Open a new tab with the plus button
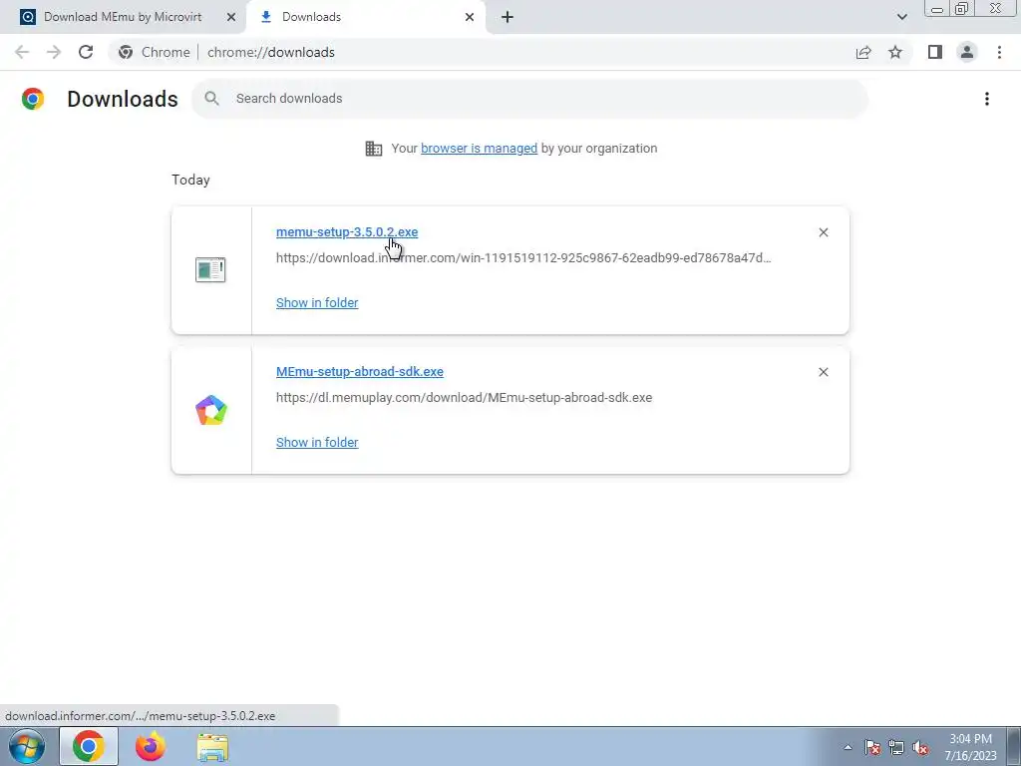 tap(508, 17)
